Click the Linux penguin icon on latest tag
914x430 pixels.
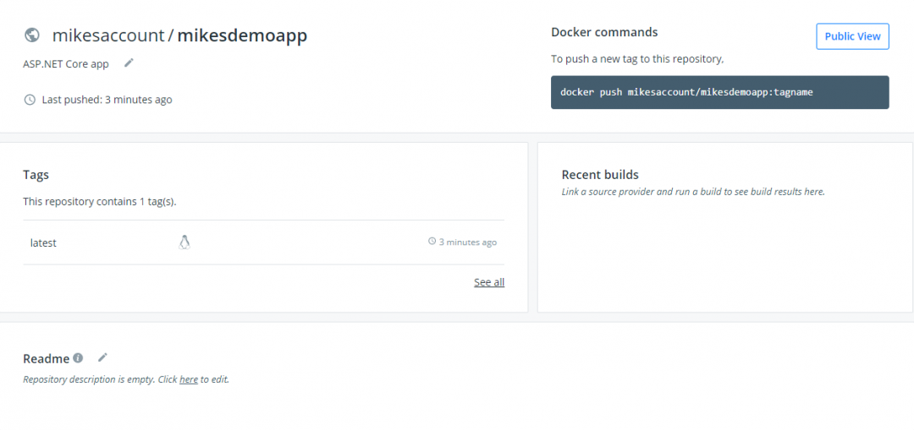184,242
